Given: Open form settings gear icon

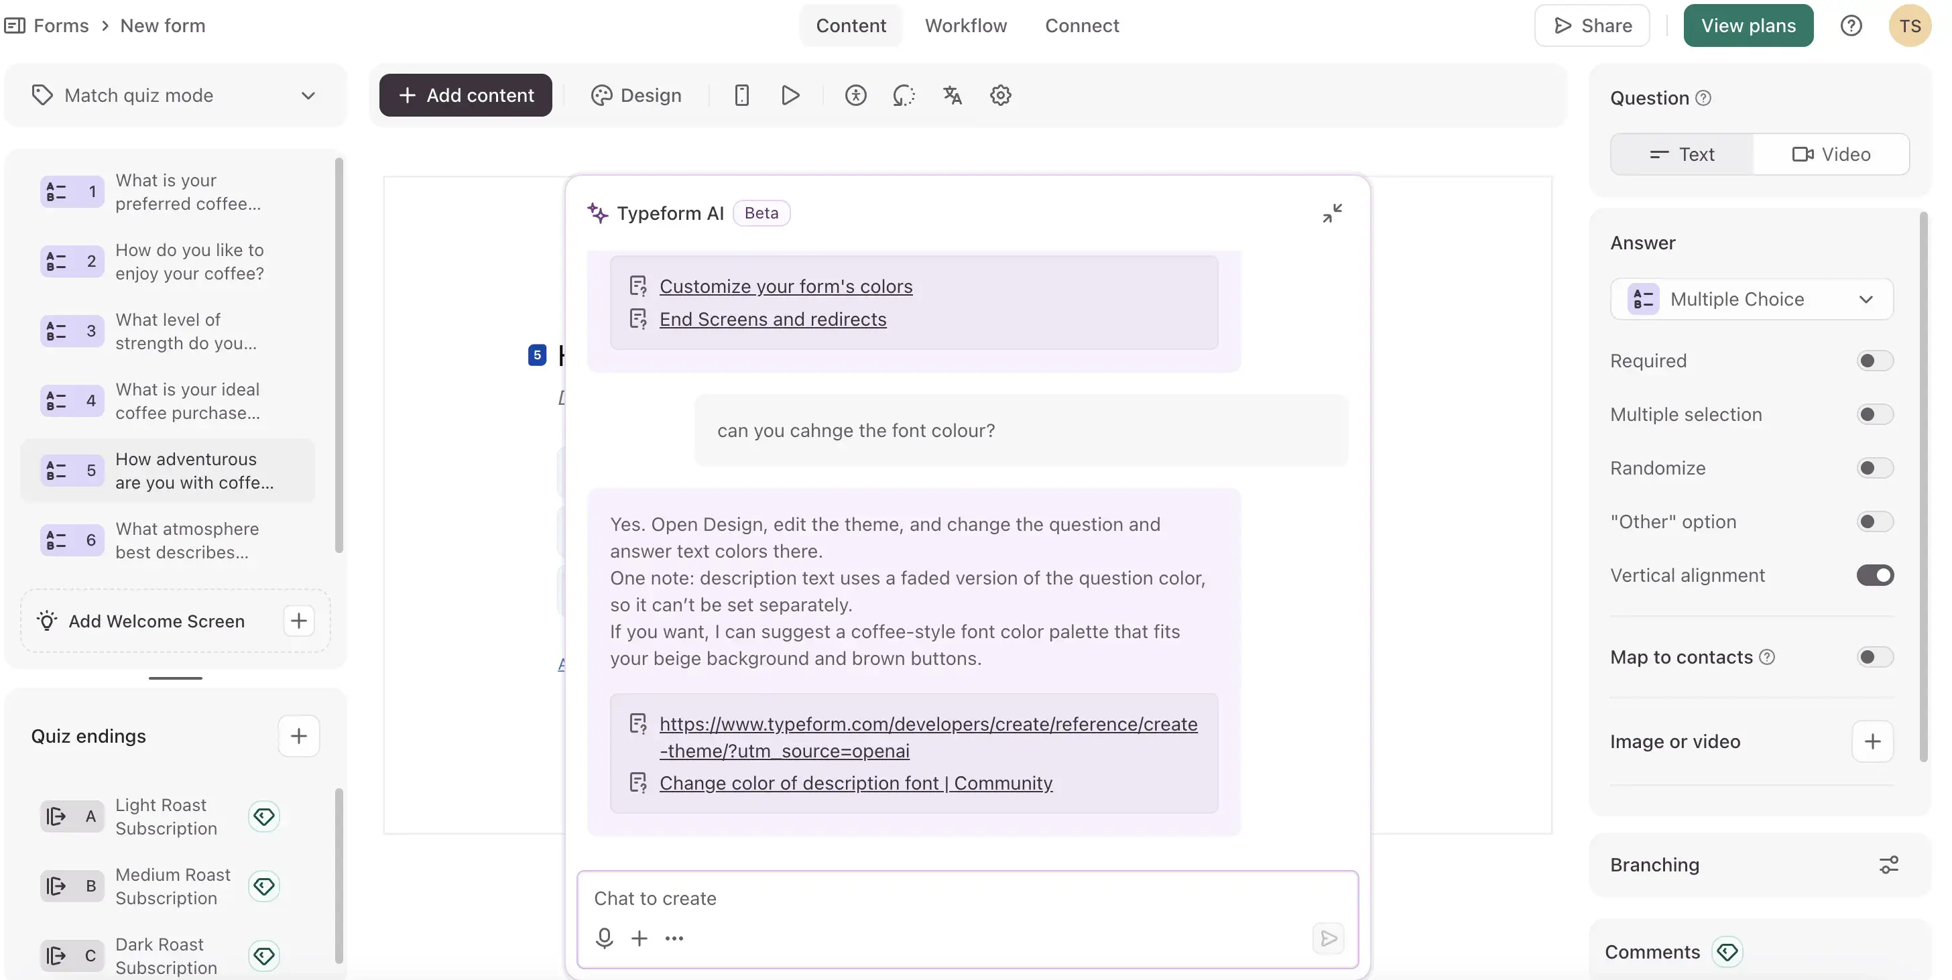Looking at the screenshot, I should click(x=1001, y=95).
